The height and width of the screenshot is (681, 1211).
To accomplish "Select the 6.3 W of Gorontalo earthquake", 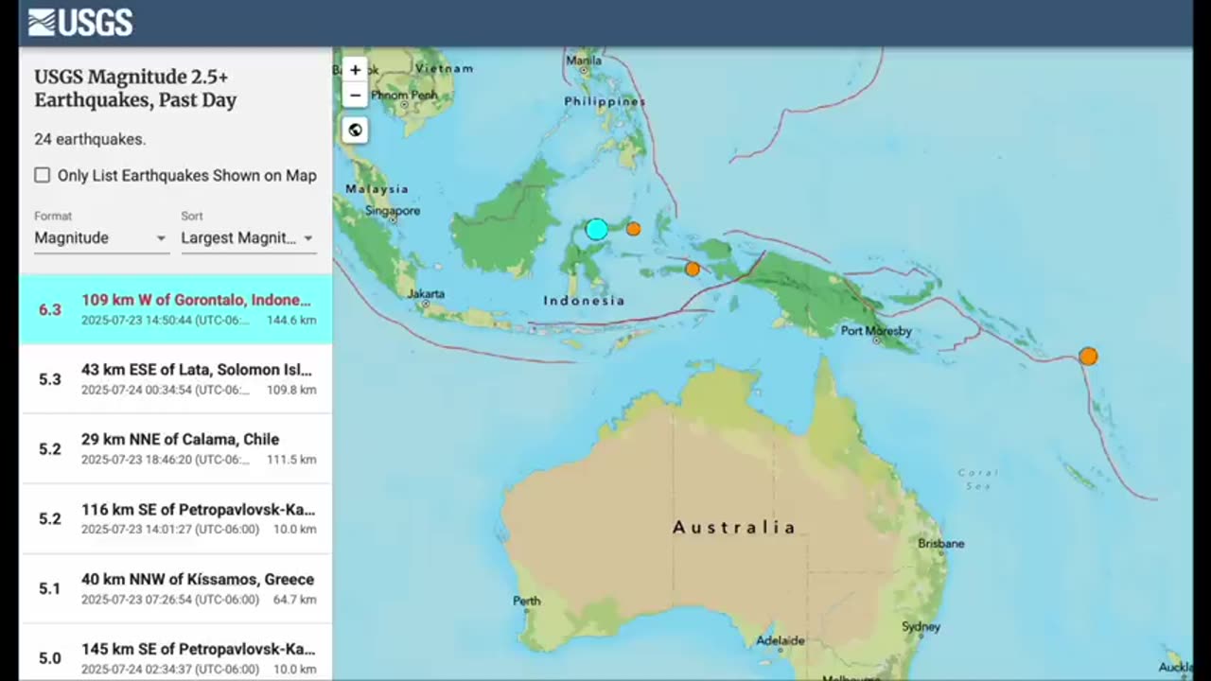I will pyautogui.click(x=176, y=309).
